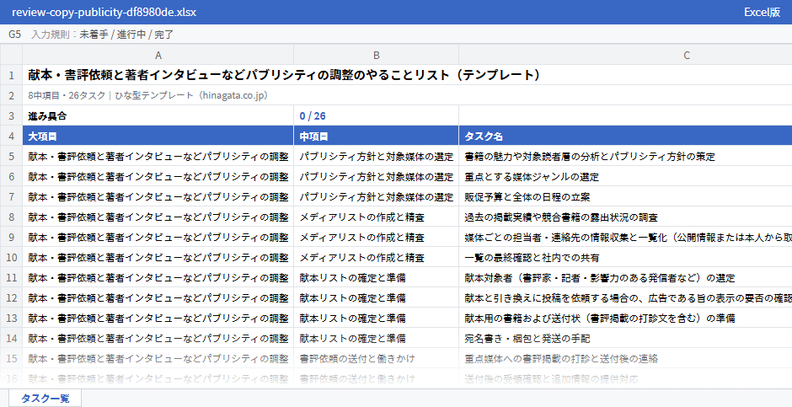This screenshot has height=407, width=792.
Task: Click row 13 献本リストの確定と準備 cell
Action: tap(377, 318)
